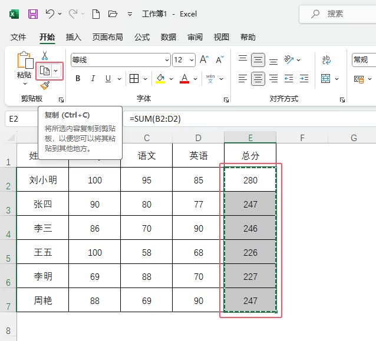
Task: Click the Name Box showing E2
Action: pyautogui.click(x=22, y=119)
